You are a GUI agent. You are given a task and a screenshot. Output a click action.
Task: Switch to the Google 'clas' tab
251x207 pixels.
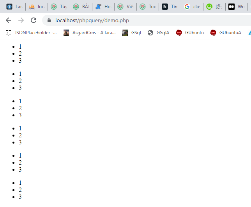(192, 7)
